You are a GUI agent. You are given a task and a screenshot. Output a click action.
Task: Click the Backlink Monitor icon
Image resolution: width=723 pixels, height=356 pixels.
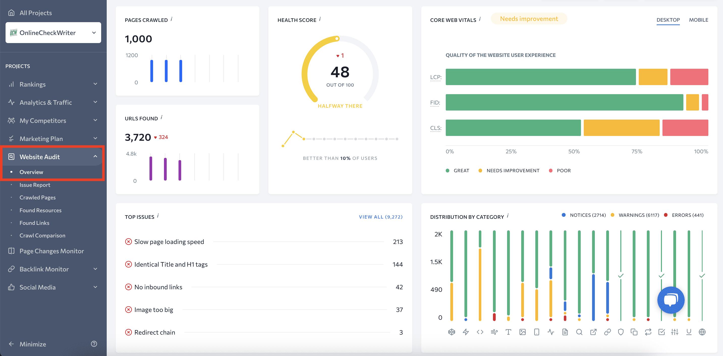coord(12,269)
